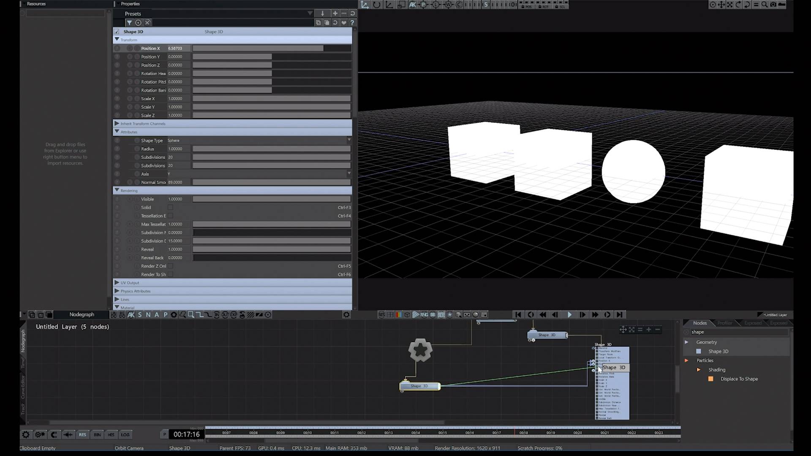811x456 pixels.
Task: Adjust the Radius slider
Action: (272, 149)
